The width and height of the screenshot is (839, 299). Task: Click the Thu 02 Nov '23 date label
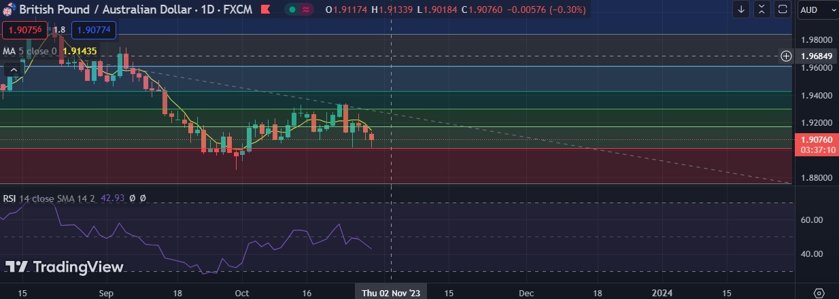[x=392, y=292]
